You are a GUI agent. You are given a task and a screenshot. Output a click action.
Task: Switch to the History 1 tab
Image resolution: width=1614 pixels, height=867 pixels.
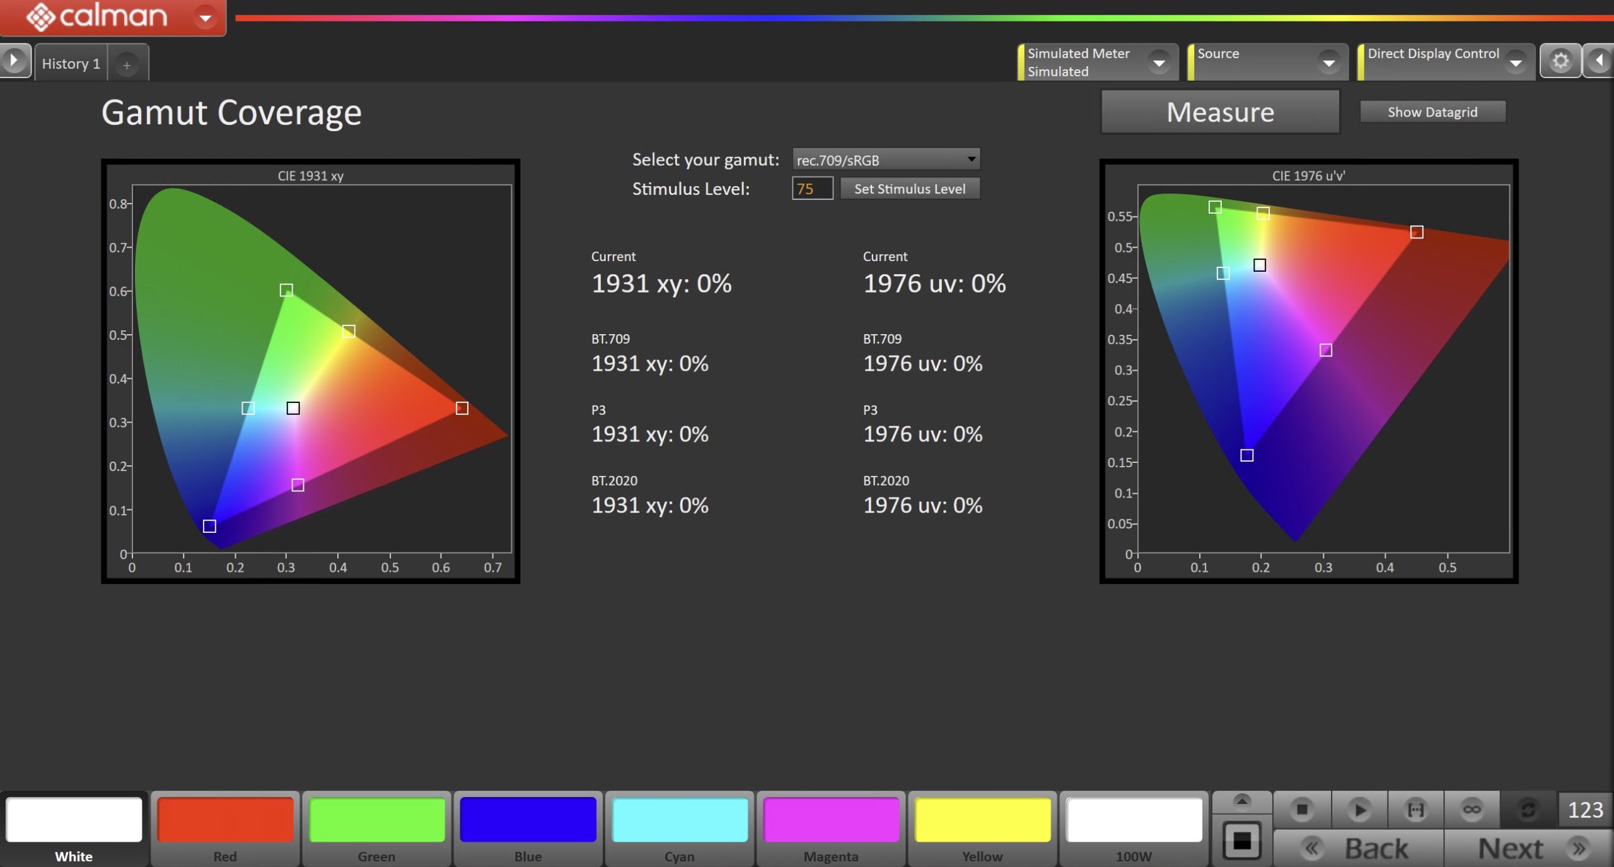point(71,64)
